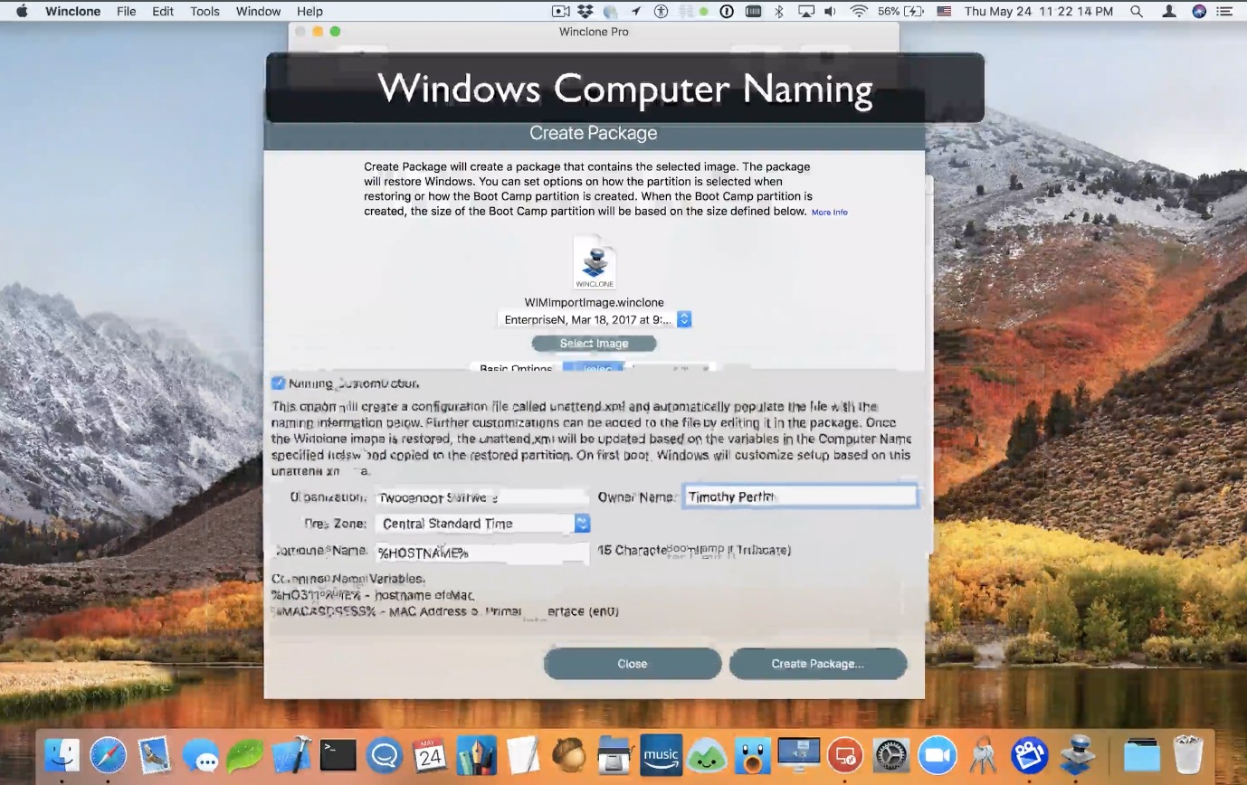Open the green mountain Basecamp icon
1247x785 pixels.
click(x=707, y=754)
